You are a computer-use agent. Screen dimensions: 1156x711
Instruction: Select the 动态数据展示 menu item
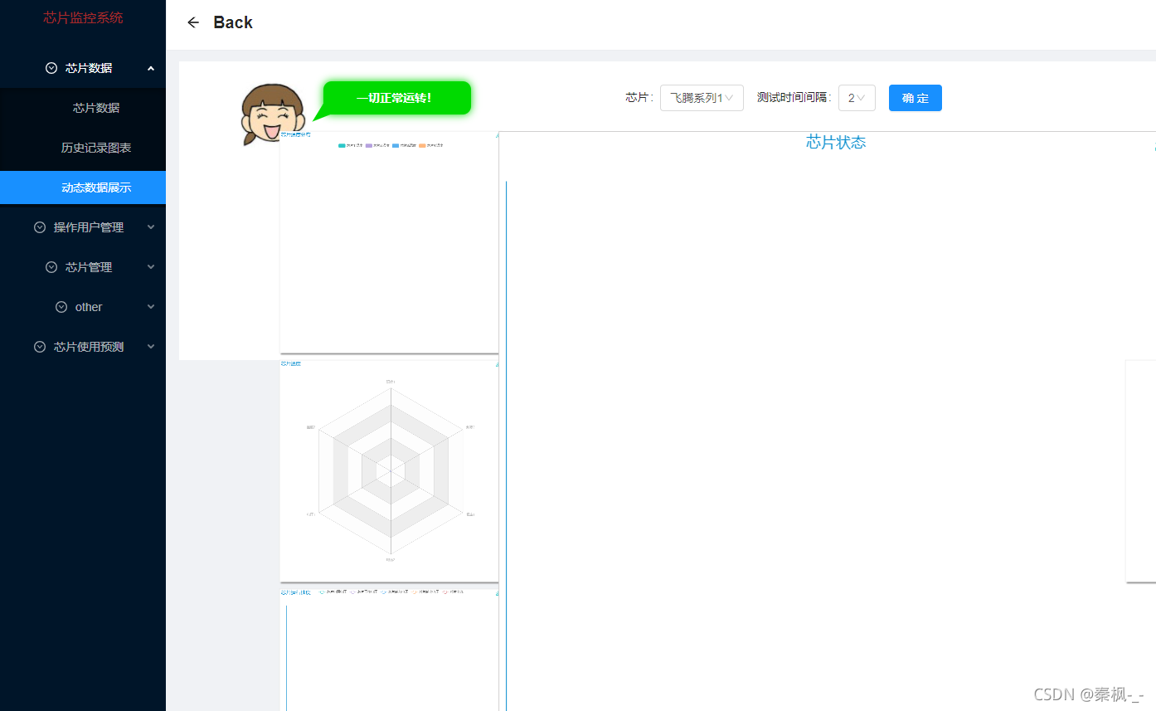coord(96,187)
